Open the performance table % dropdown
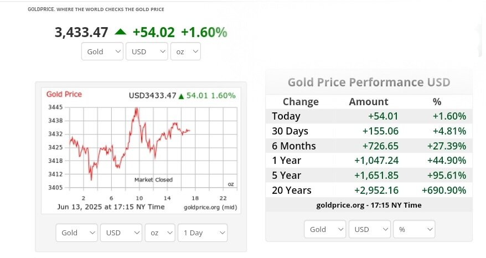 413,229
